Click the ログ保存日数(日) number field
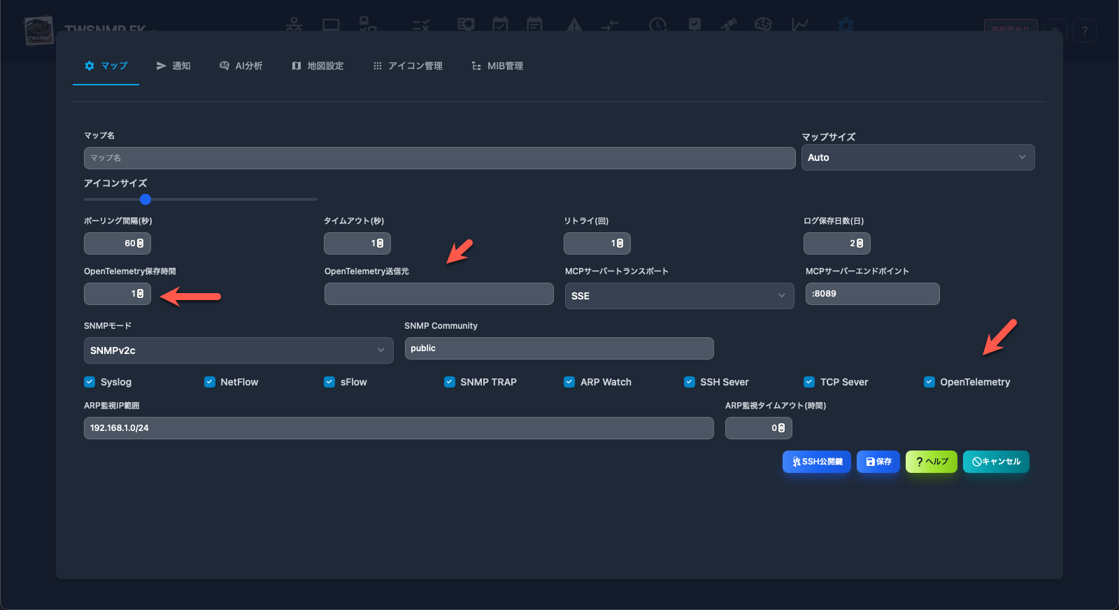The width and height of the screenshot is (1119, 610). point(837,243)
